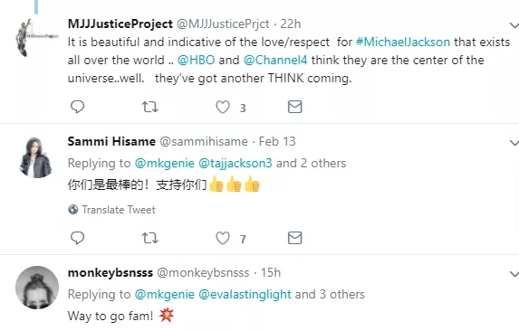Reply to MJJJusticeProject's tweet
The width and height of the screenshot is (519, 331).
[x=78, y=107]
